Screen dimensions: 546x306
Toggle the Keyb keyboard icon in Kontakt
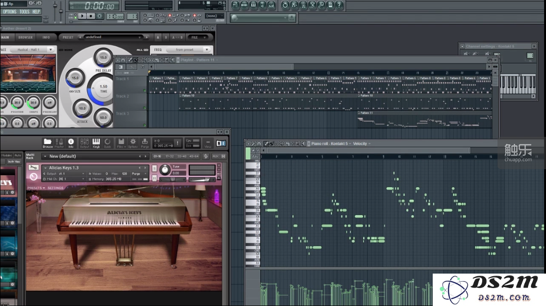[x=96, y=143]
